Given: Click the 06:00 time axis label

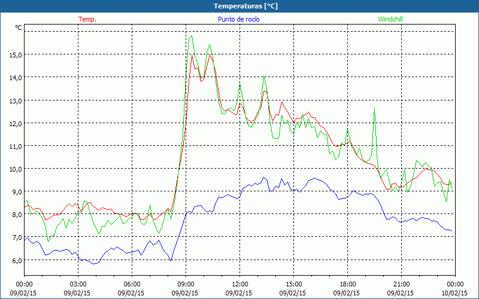Looking at the screenshot, I should pyautogui.click(x=132, y=285).
